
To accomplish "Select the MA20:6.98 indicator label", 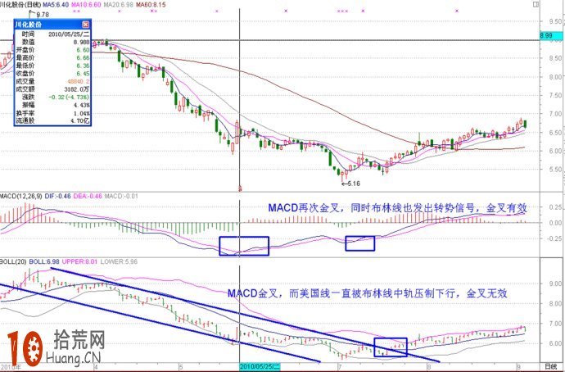I will pyautogui.click(x=118, y=5).
